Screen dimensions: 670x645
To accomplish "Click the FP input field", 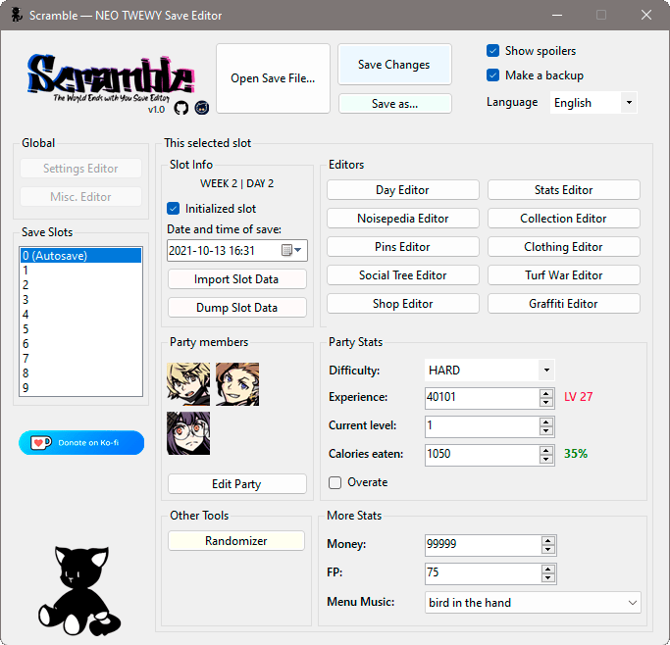I will pyautogui.click(x=483, y=572).
